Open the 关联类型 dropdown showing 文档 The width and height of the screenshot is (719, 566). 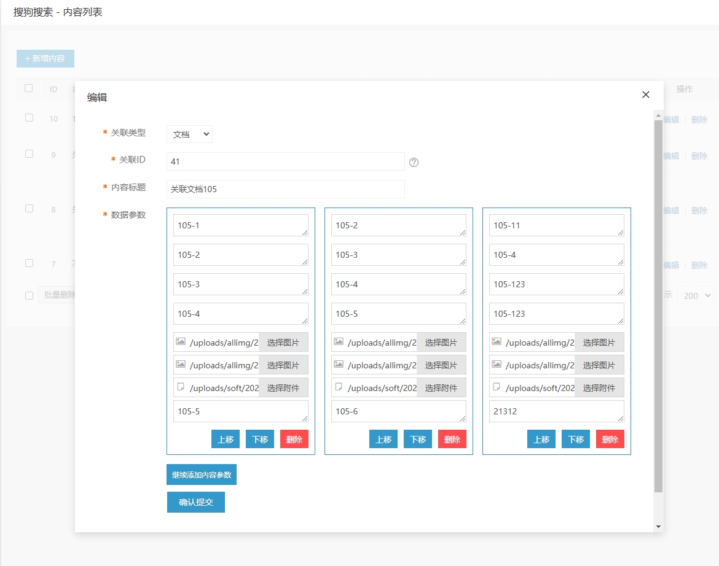pos(189,134)
